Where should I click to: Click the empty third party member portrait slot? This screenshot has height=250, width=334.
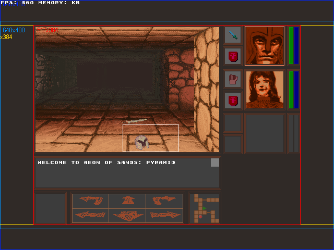pos(265,134)
